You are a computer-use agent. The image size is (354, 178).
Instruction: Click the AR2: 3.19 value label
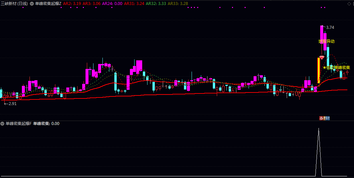click(x=72, y=4)
